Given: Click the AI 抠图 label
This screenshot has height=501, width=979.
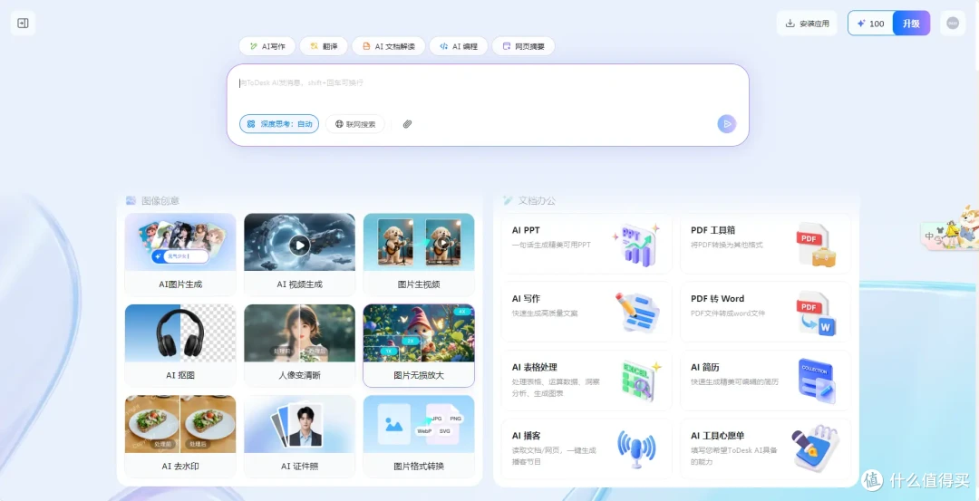Looking at the screenshot, I should pos(180,375).
